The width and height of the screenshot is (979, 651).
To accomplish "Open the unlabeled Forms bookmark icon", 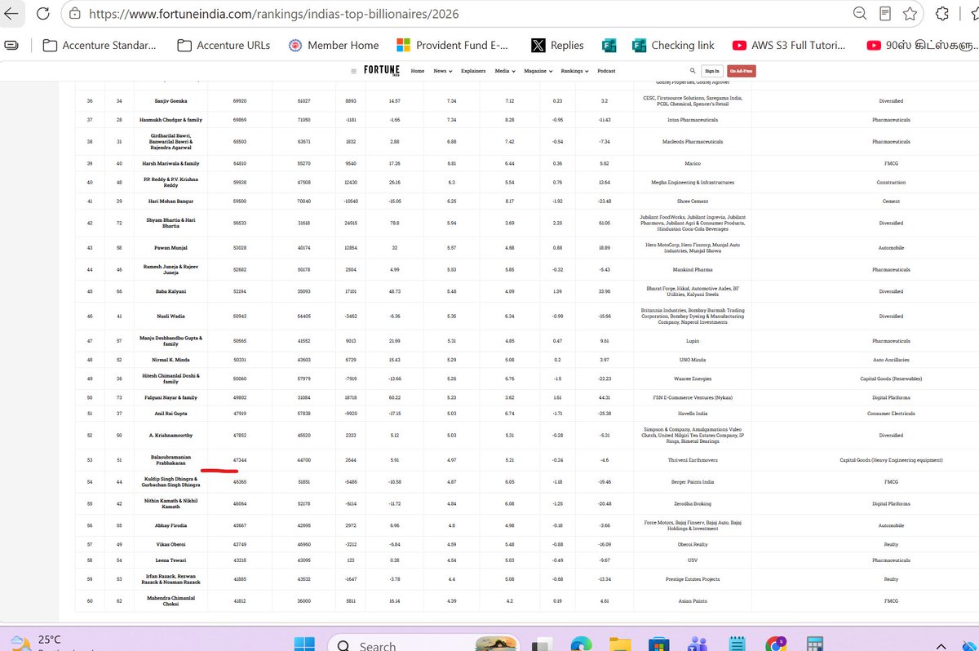I will point(608,46).
